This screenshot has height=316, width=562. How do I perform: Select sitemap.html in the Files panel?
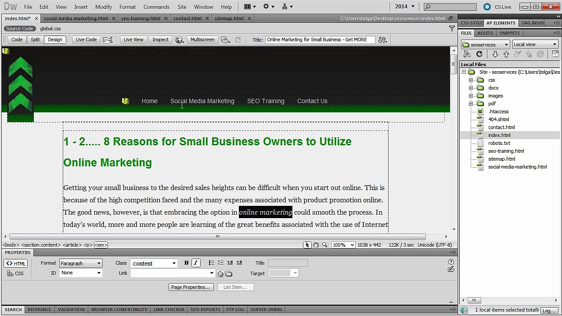pyautogui.click(x=502, y=159)
